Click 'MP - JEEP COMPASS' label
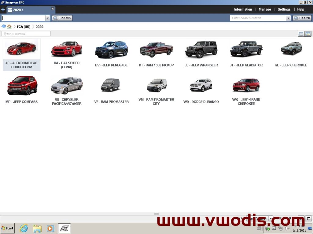 (22, 102)
